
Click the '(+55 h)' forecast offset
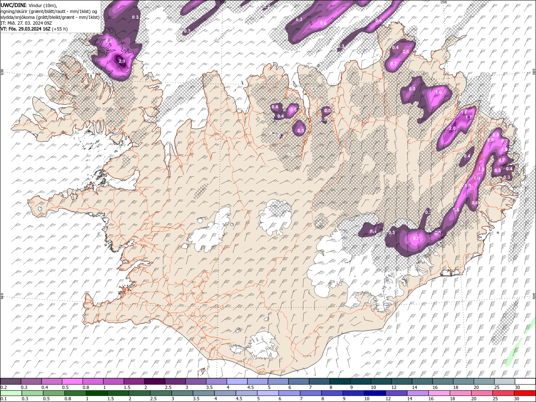pyautogui.click(x=60, y=29)
